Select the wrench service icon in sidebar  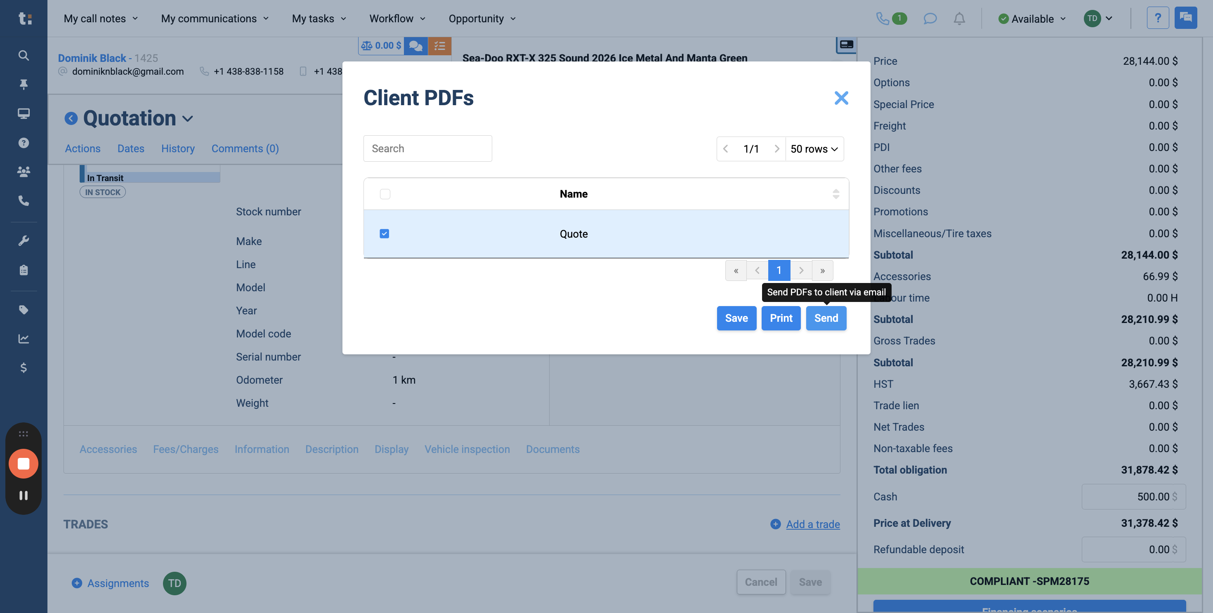click(23, 240)
